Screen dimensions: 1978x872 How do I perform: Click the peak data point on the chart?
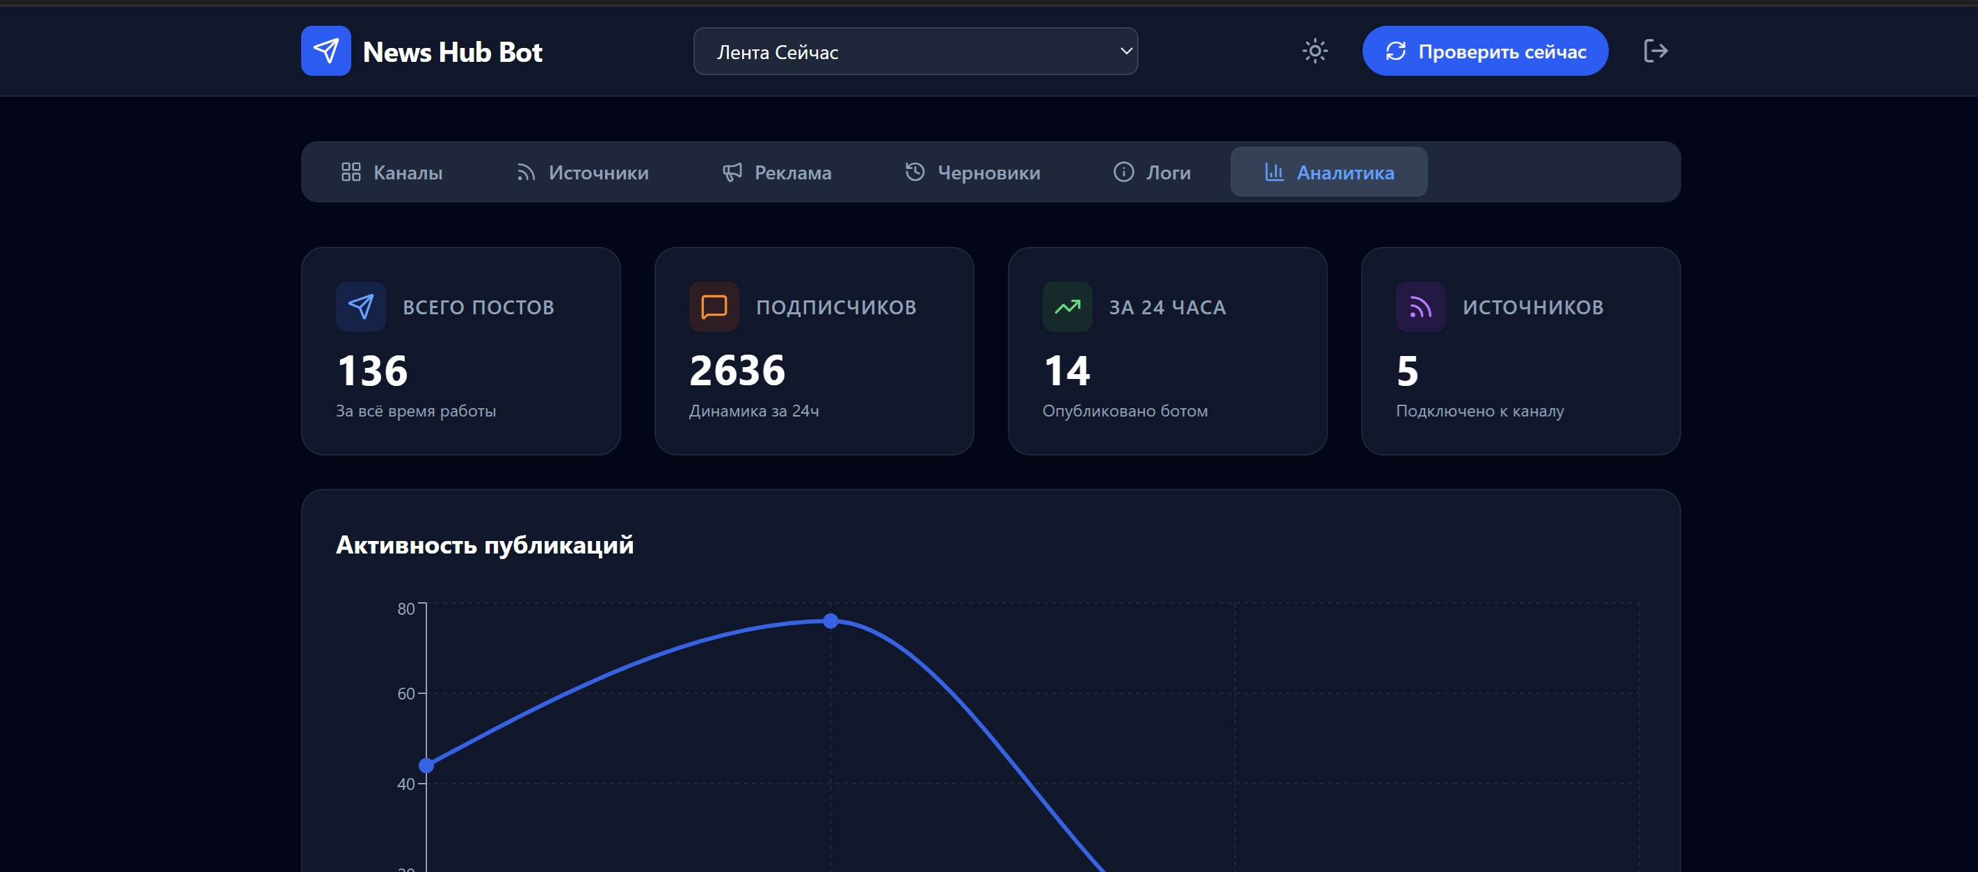[x=830, y=621]
